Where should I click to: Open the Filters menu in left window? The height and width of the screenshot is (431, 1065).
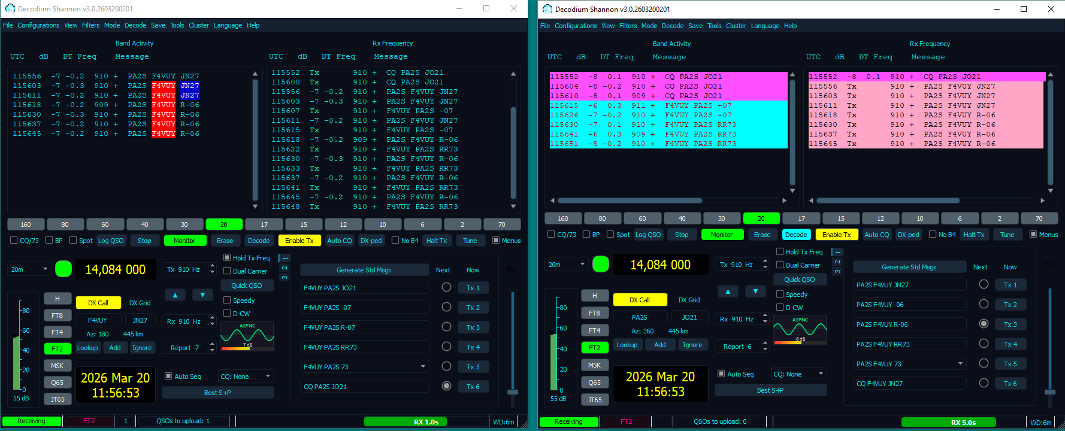(x=90, y=25)
